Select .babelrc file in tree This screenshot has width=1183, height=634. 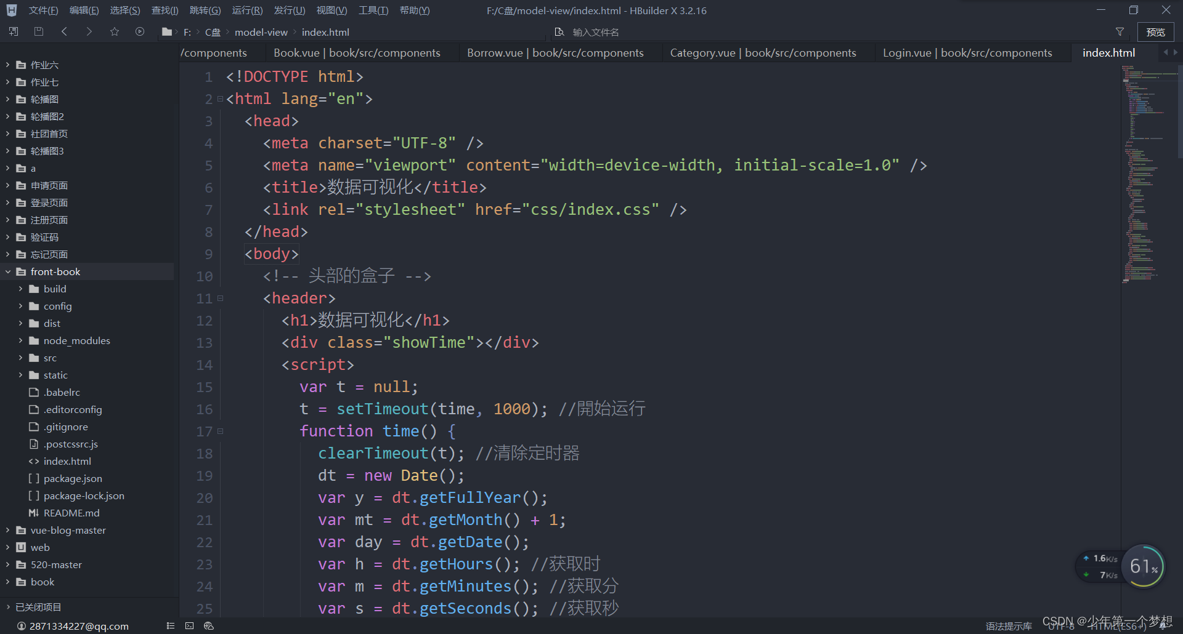pos(62,392)
